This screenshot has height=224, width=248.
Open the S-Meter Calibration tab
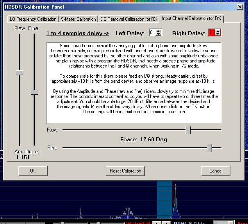78,19
